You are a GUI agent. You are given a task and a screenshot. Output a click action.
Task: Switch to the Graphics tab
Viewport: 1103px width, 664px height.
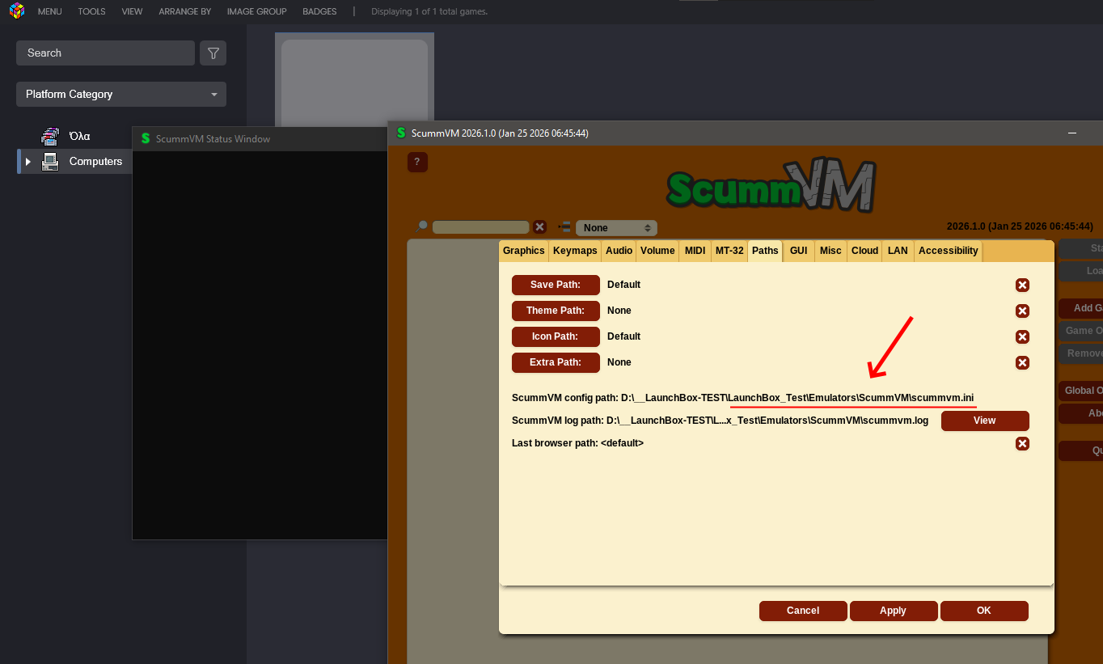tap(523, 251)
